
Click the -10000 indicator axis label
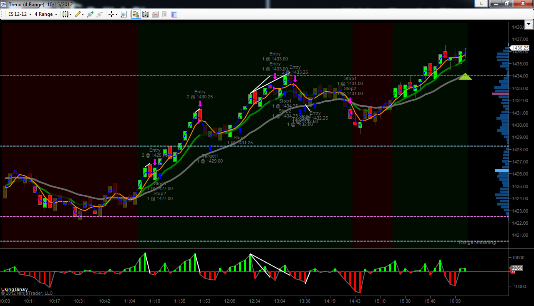pos(519,286)
